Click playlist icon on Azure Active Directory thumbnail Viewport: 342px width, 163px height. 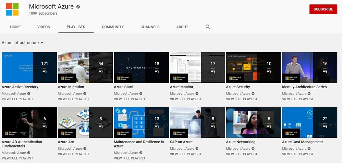point(45,71)
